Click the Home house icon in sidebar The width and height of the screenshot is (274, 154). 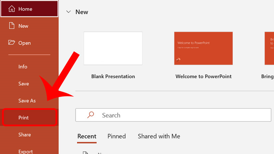[x=12, y=9]
